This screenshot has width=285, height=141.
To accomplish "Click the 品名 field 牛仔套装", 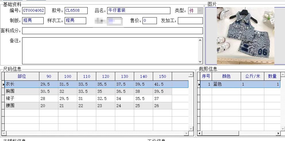I will point(139,11).
